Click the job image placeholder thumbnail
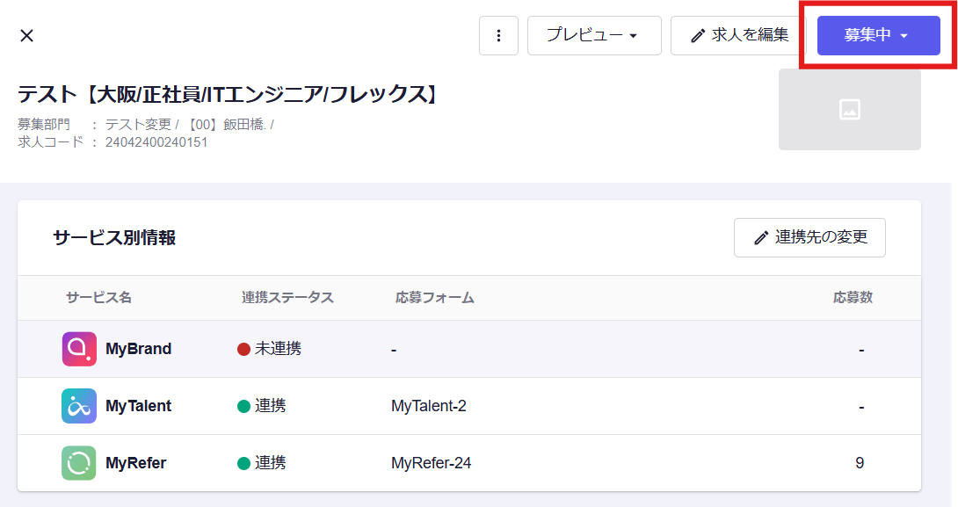This screenshot has width=958, height=507. click(849, 110)
